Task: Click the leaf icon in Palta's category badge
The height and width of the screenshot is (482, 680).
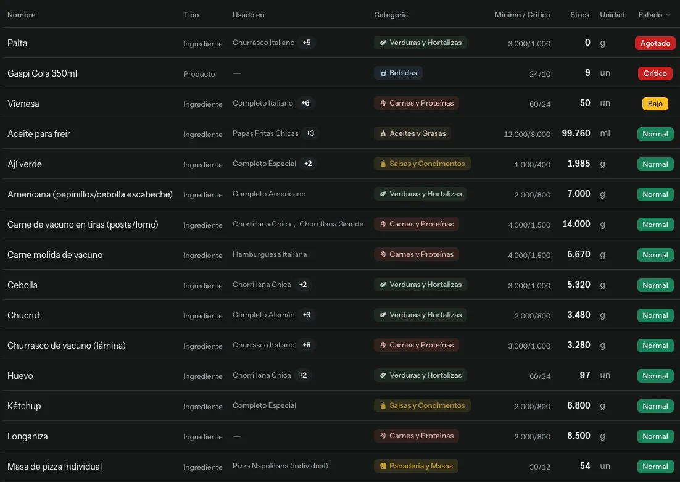Action: 383,43
